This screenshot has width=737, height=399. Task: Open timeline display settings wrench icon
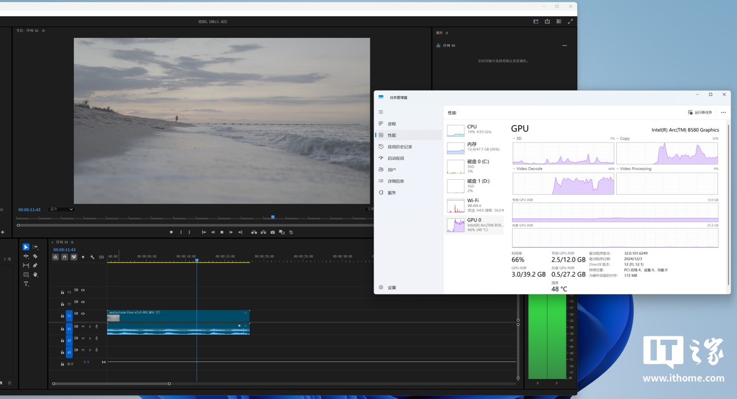click(92, 257)
